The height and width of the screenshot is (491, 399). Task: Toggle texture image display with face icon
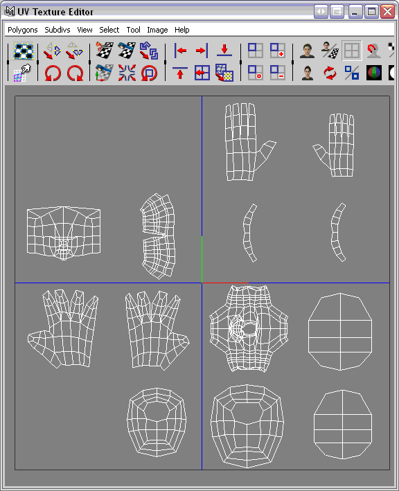tap(308, 51)
